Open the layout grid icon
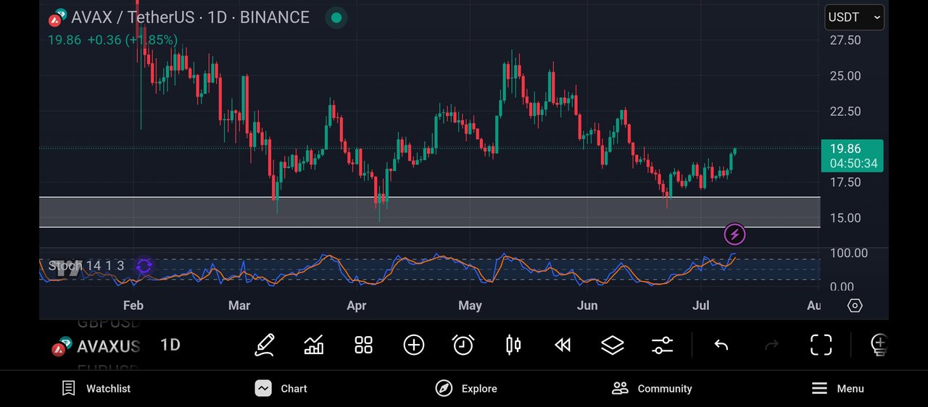The width and height of the screenshot is (928, 407). coord(363,345)
